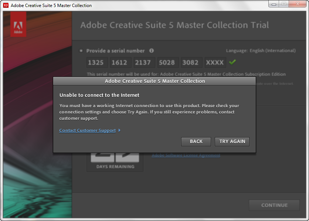Click the DAYS REMAINING label
Viewport: 309px width, 221px height.
(115, 167)
